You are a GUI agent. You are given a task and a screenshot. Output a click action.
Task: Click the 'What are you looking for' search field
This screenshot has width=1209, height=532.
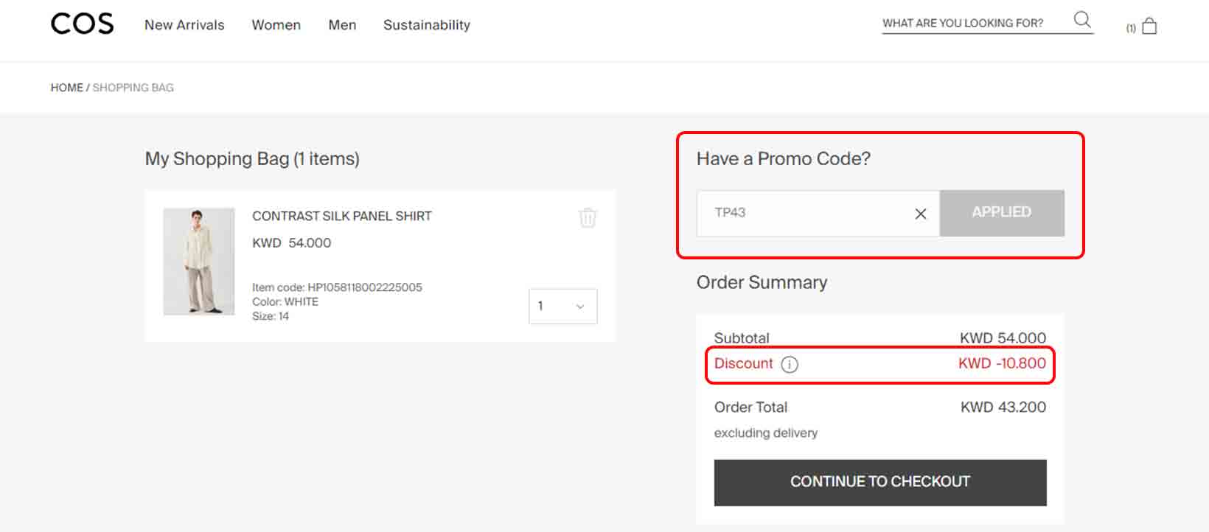coord(966,24)
